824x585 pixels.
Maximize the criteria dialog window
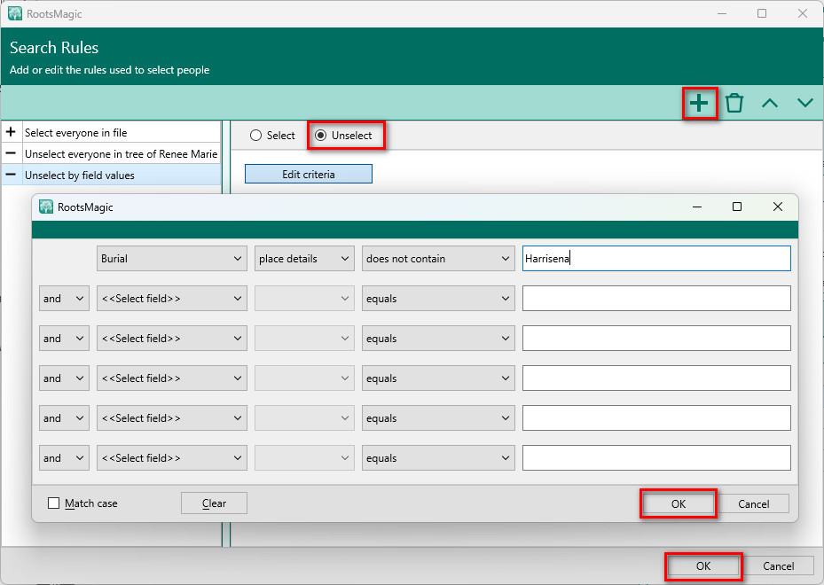pos(737,207)
